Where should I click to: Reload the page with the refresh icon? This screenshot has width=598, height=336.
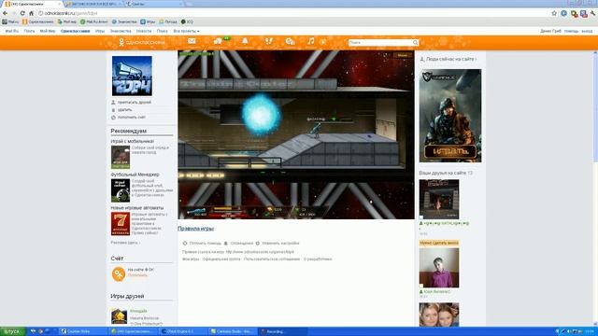pyautogui.click(x=22, y=13)
